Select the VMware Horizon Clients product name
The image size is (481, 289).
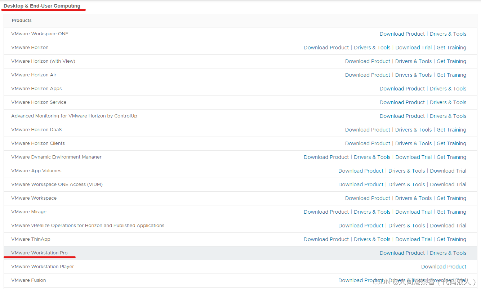click(38, 143)
